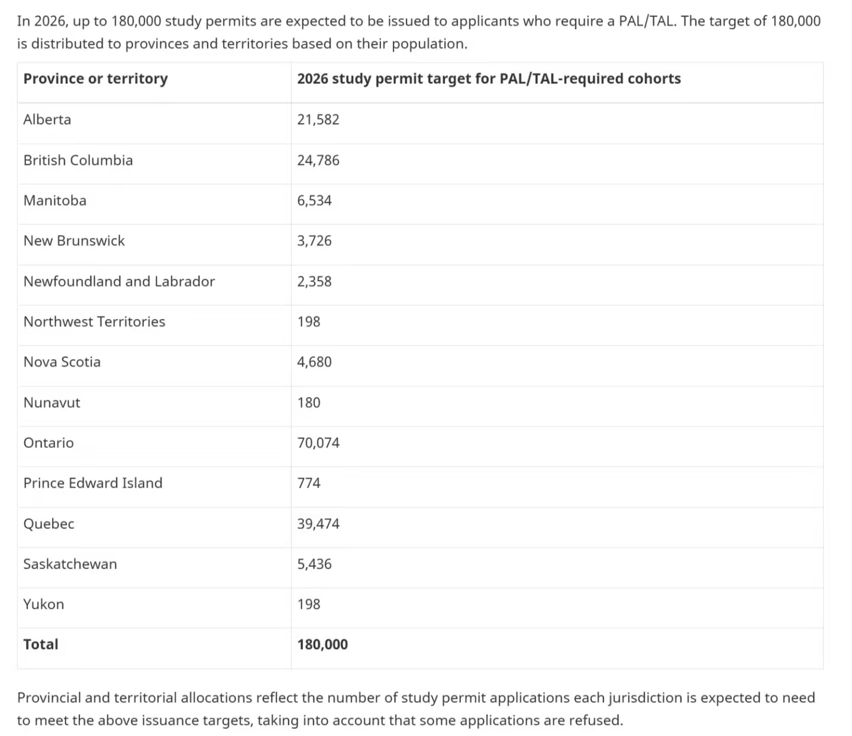The height and width of the screenshot is (736, 852).
Task: Click the Quebec 39,474 figure
Action: pos(318,524)
